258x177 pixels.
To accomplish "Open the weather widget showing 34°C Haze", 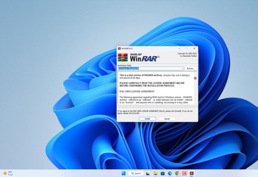I will coord(8,173).
